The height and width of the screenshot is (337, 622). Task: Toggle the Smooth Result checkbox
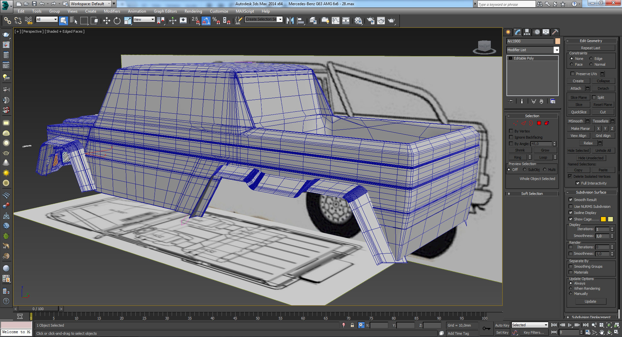[571, 200]
